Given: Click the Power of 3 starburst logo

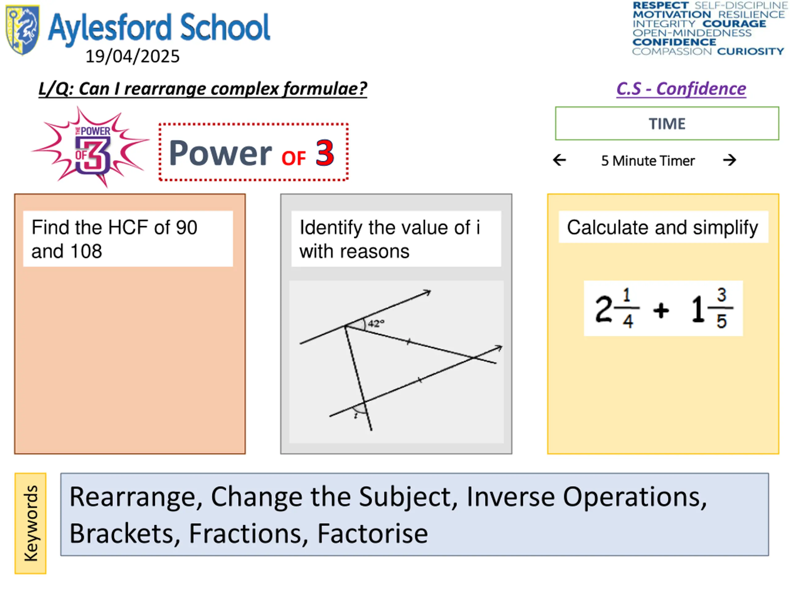Looking at the screenshot, I should (x=91, y=146).
